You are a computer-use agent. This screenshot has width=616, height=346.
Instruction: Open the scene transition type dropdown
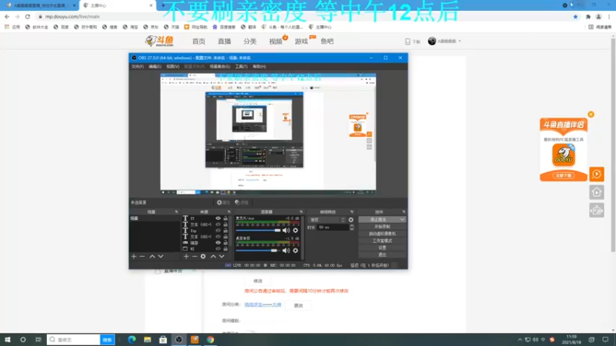(326, 220)
